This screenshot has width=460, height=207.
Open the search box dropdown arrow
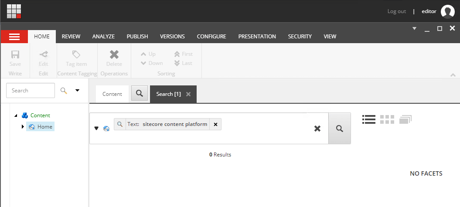click(x=96, y=129)
